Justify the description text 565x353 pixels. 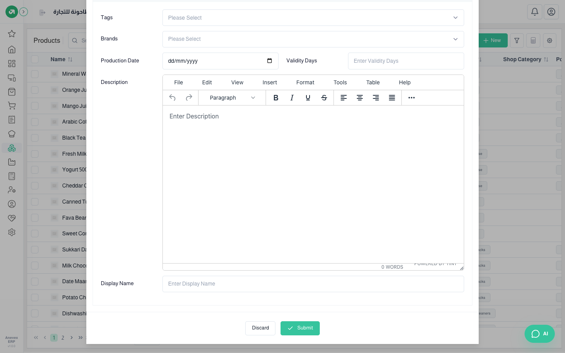coord(392,98)
